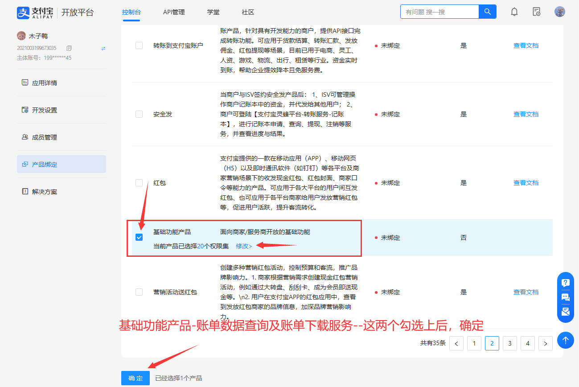
Task: Select the 安全发 checkbox
Action: pyautogui.click(x=139, y=114)
